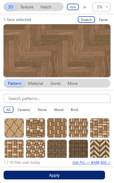Click the herringbone wood texture preview
Image resolution: width=114 pixels, height=183 pixels.
57,51
